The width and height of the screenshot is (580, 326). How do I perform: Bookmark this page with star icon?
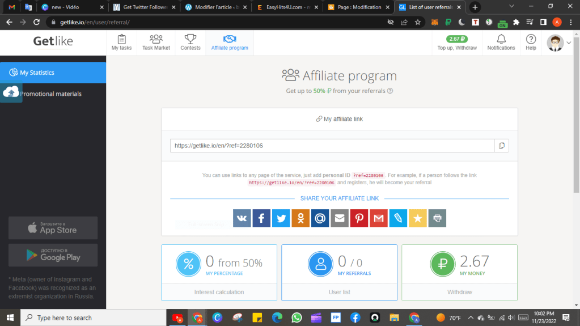click(x=418, y=22)
